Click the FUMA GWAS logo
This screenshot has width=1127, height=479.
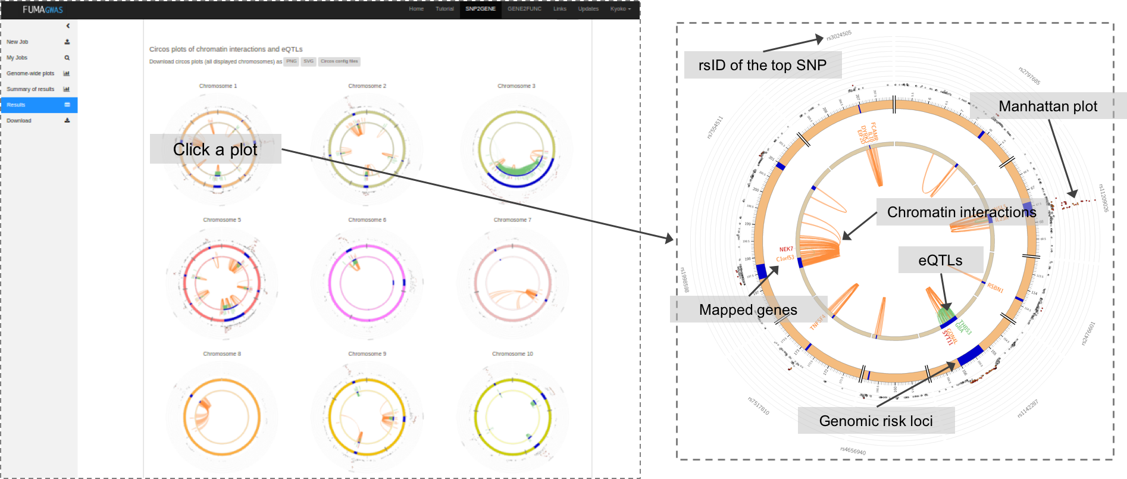[42, 10]
